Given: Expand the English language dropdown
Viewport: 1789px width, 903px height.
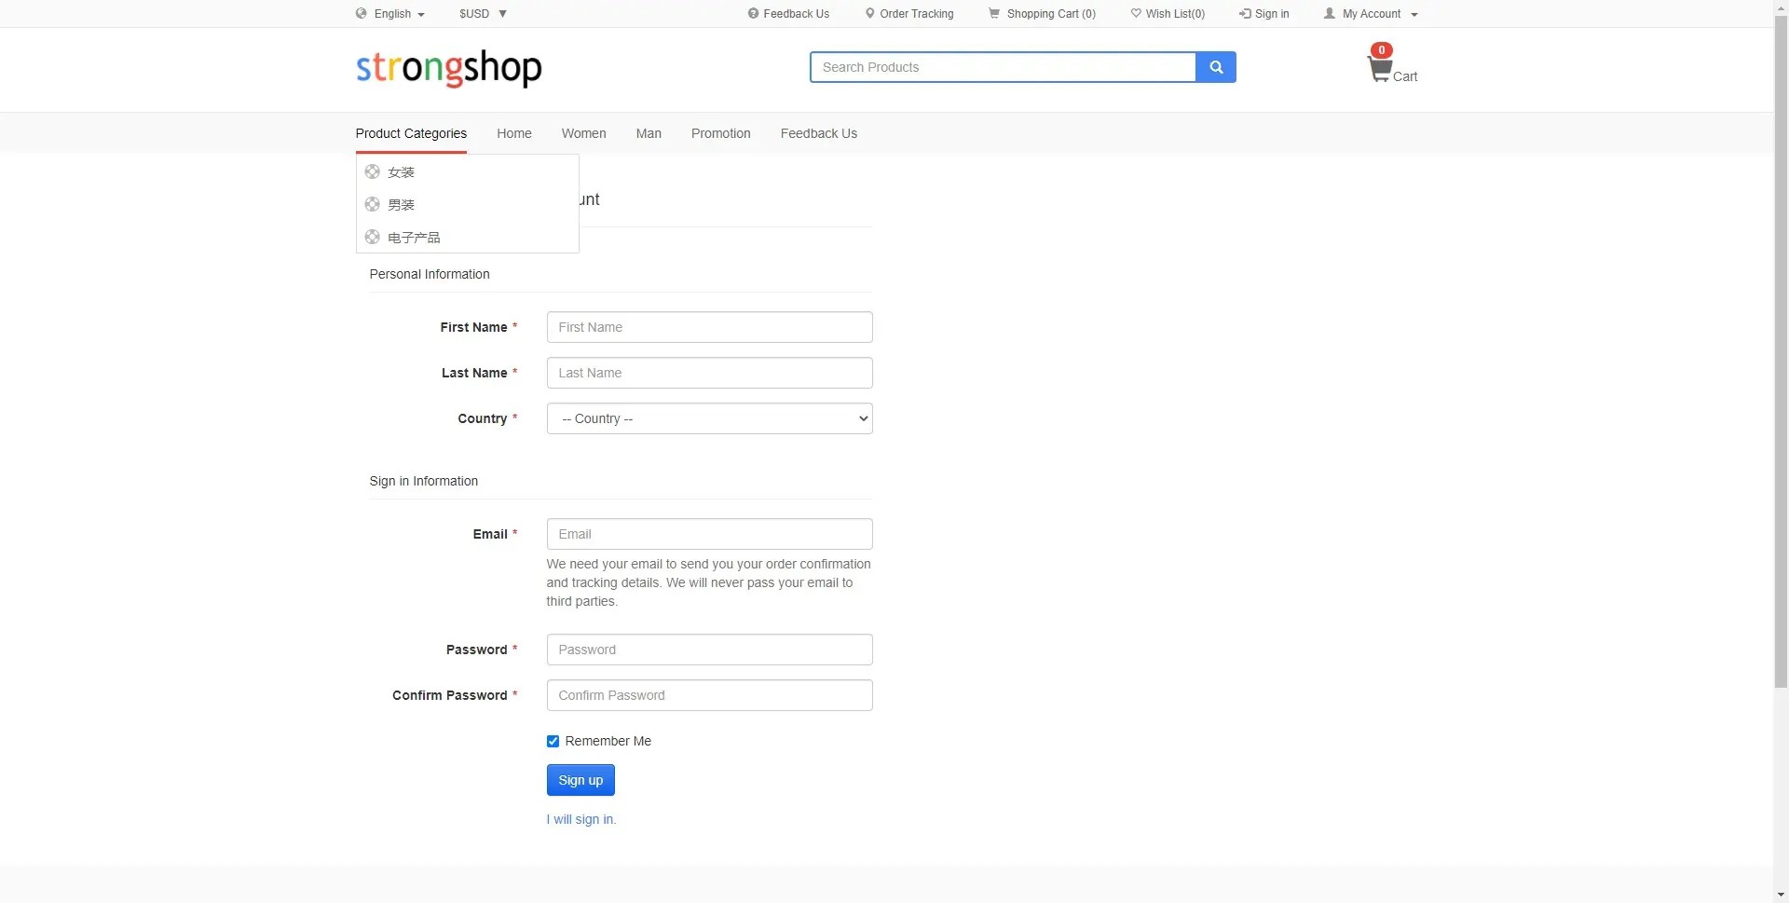Looking at the screenshot, I should click(390, 14).
